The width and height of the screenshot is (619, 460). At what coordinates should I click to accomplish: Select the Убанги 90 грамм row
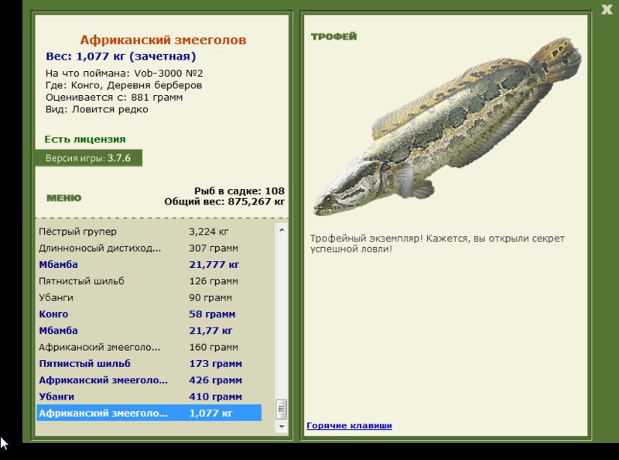(149, 297)
